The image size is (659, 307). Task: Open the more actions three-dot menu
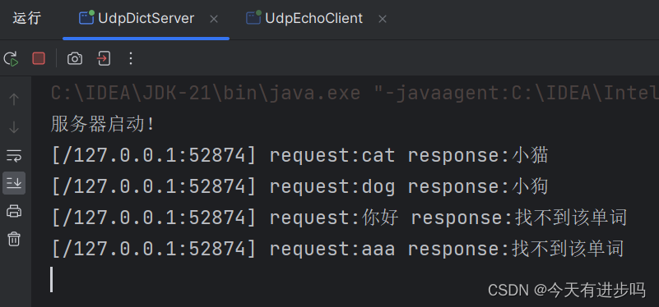pos(131,58)
